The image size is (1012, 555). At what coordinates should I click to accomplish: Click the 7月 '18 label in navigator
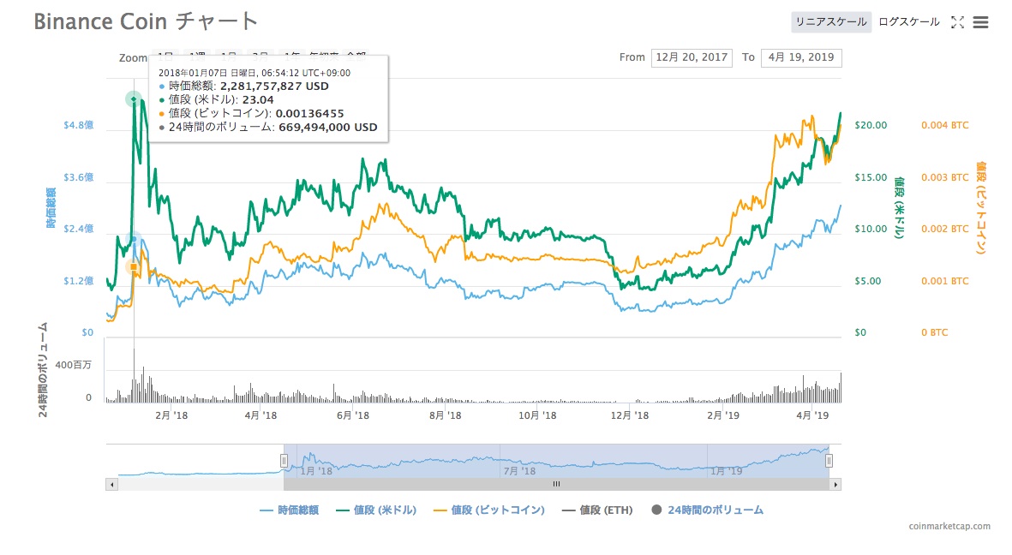519,471
